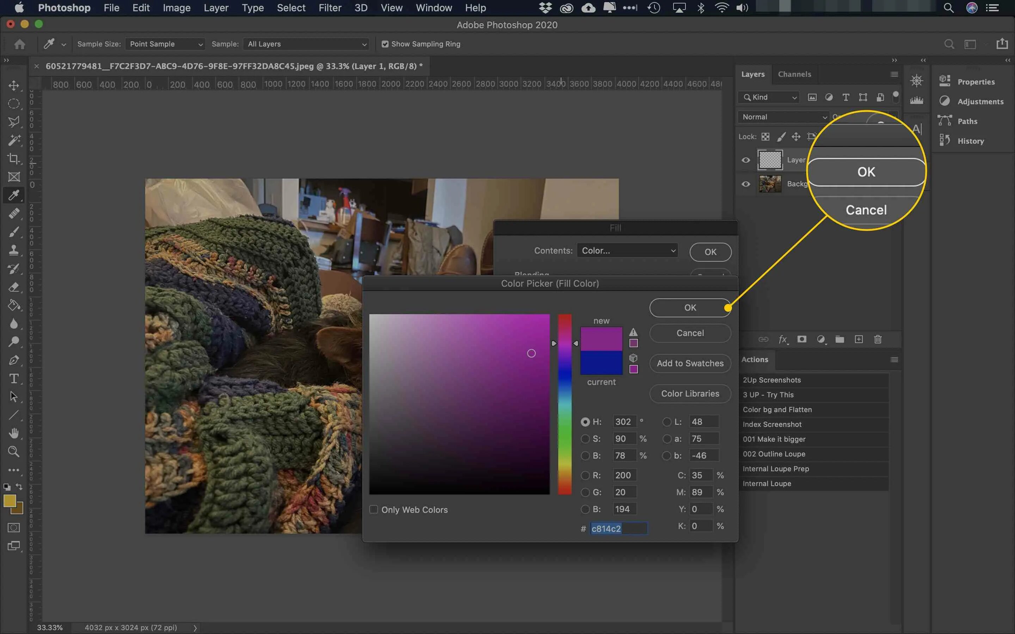Click Add to Swatches button
This screenshot has height=634, width=1015.
coord(690,363)
